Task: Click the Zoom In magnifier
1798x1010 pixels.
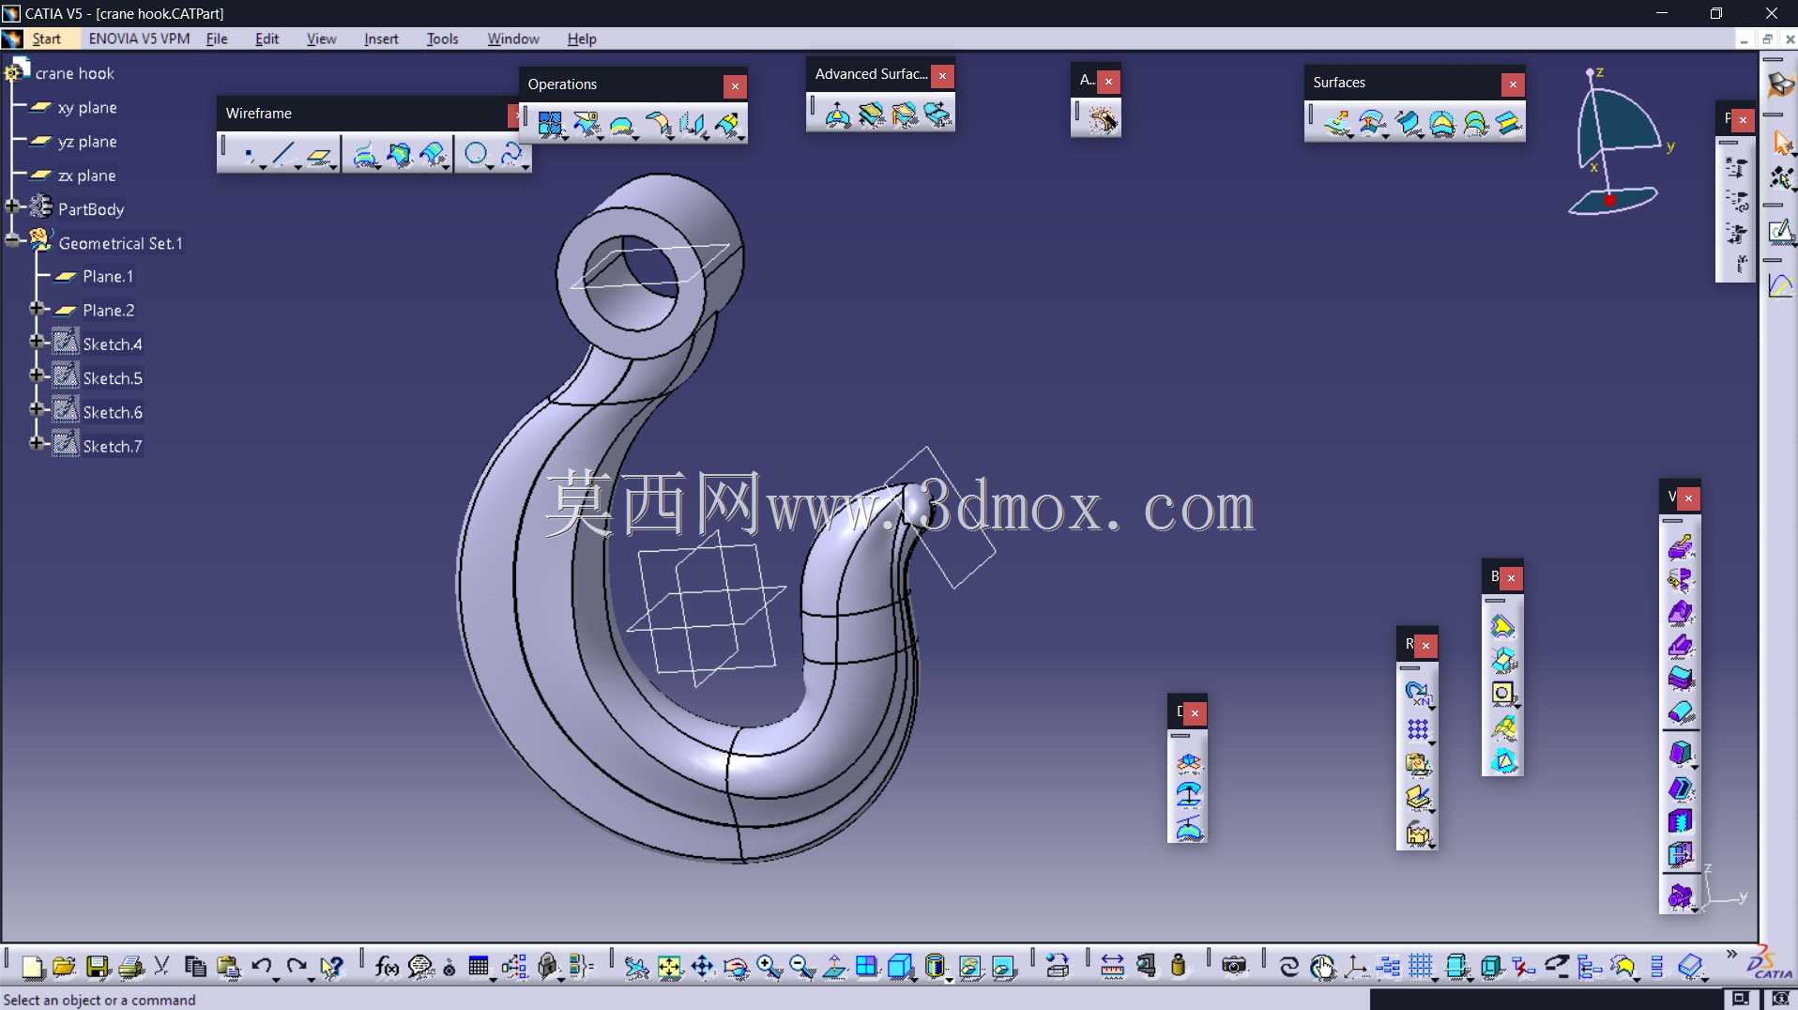Action: [769, 967]
